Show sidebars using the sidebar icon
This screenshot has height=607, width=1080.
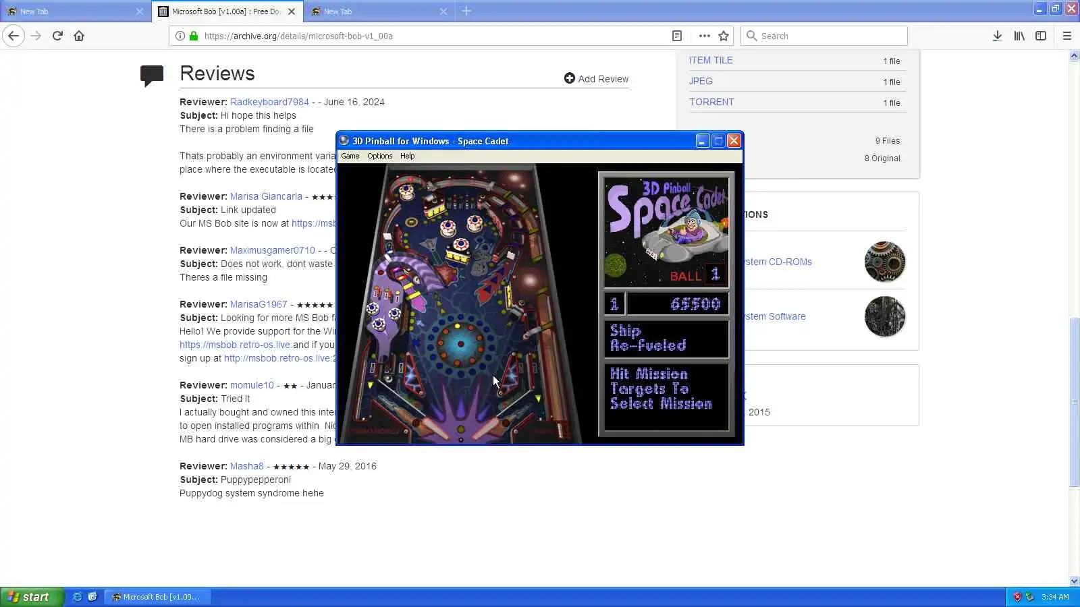(1041, 36)
